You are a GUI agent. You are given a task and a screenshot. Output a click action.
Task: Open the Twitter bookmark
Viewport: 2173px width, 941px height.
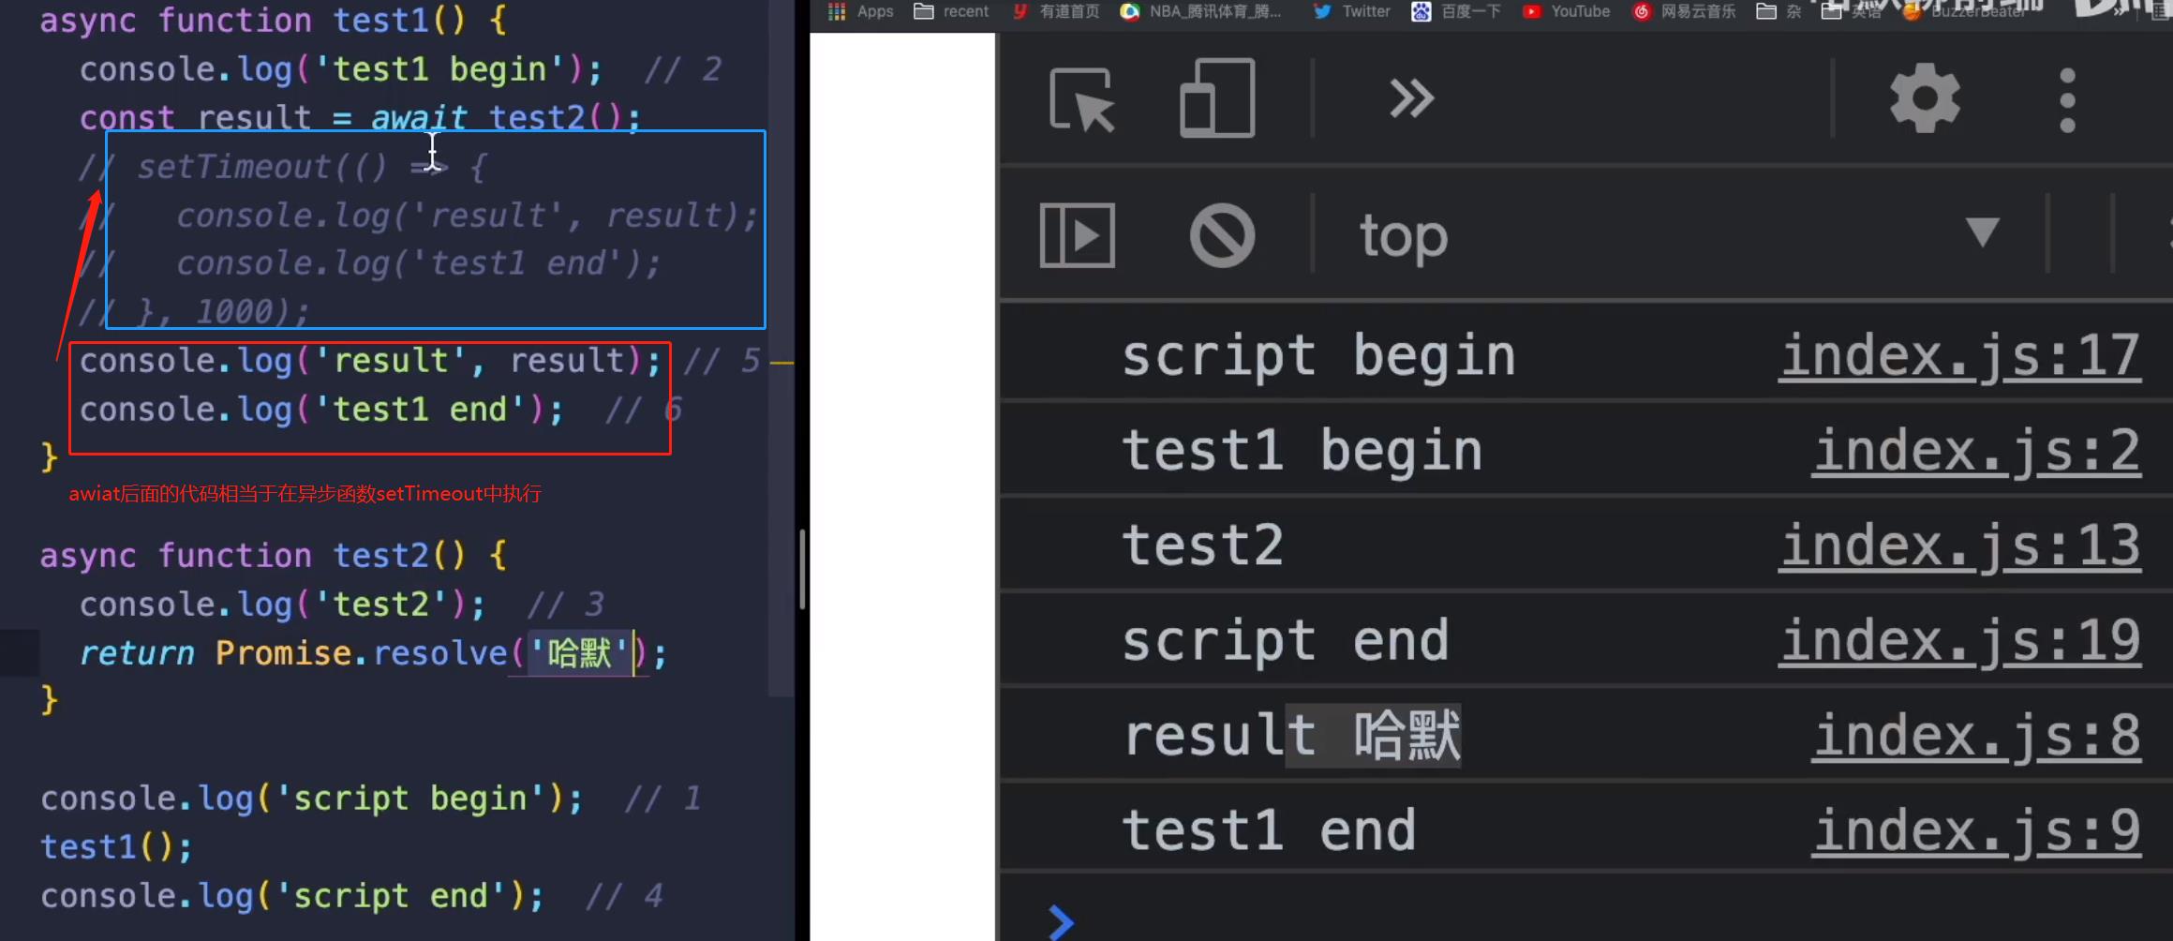click(1350, 11)
